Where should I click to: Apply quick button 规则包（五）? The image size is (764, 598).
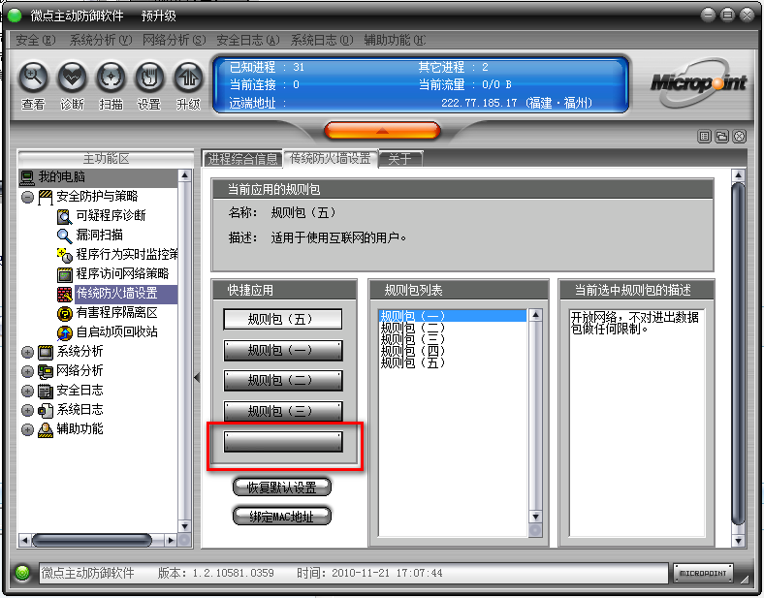(282, 320)
